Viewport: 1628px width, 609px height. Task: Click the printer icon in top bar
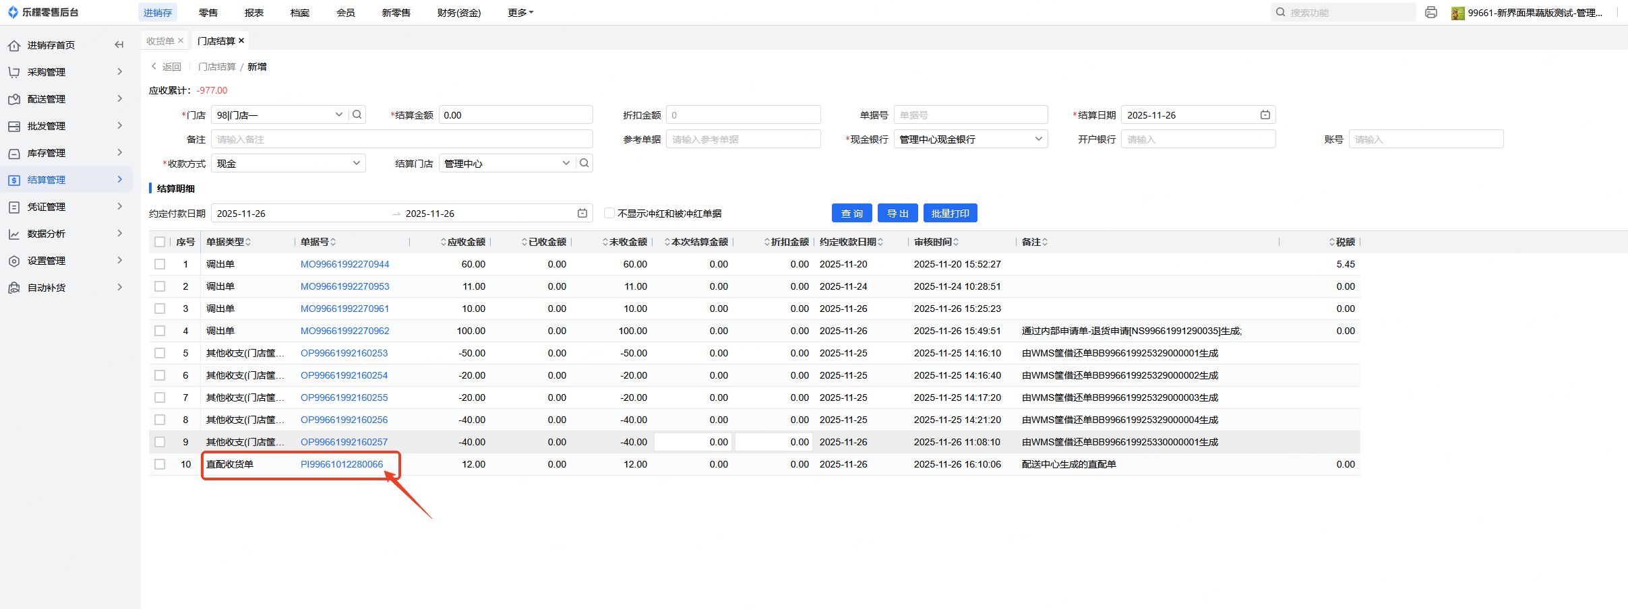[1430, 13]
